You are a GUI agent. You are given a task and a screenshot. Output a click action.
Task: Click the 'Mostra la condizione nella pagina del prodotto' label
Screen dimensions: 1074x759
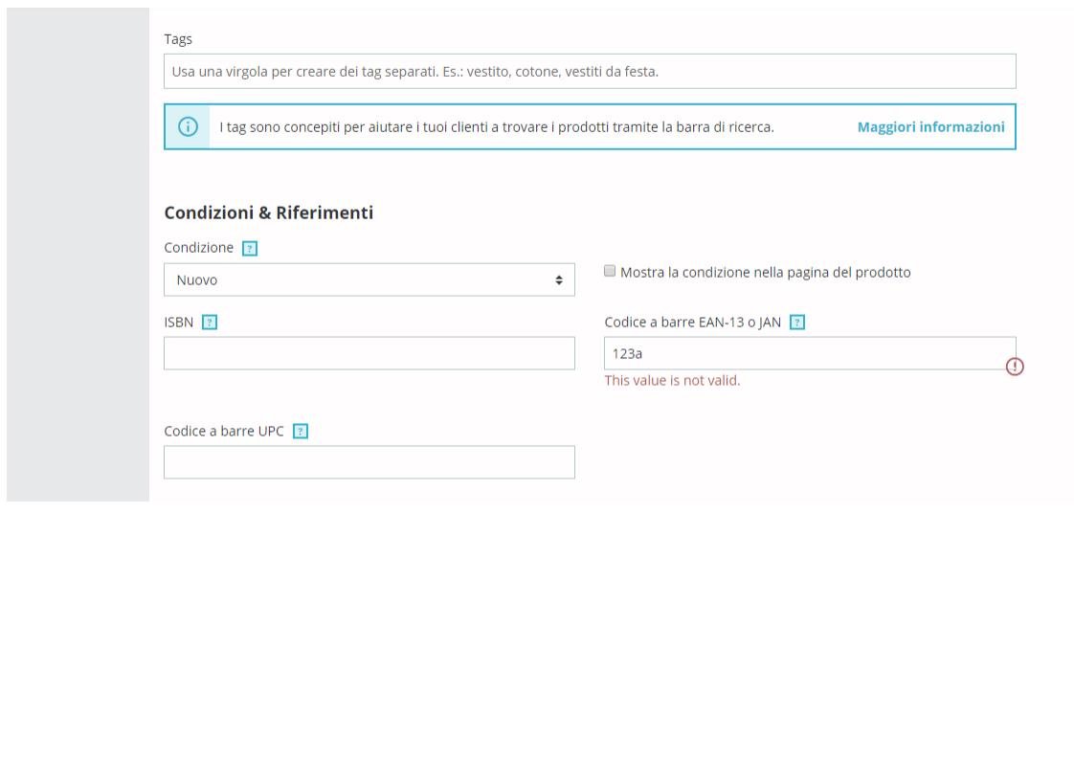765,273
